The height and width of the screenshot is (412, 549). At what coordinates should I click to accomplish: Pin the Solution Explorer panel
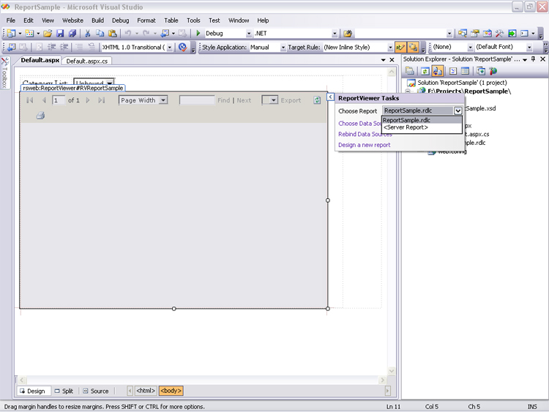[533, 59]
